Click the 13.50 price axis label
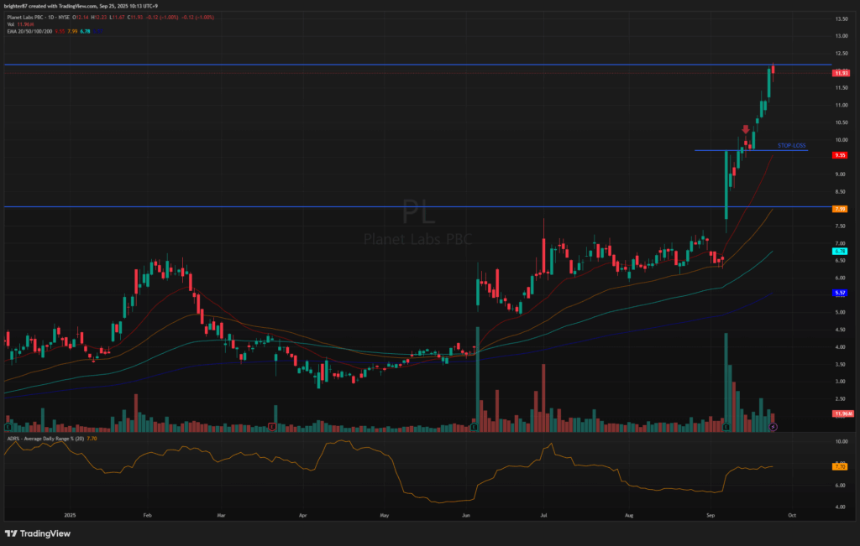This screenshot has height=546, width=860. 842,18
